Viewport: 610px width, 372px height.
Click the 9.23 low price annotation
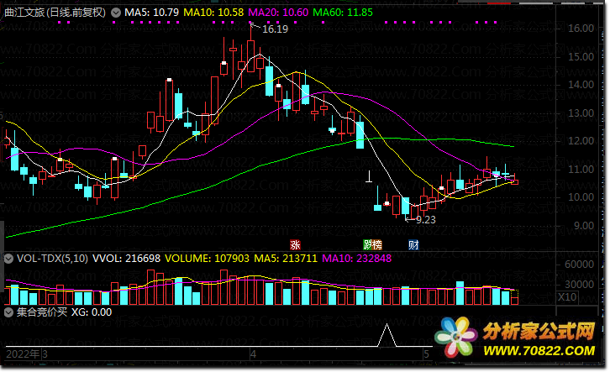426,220
